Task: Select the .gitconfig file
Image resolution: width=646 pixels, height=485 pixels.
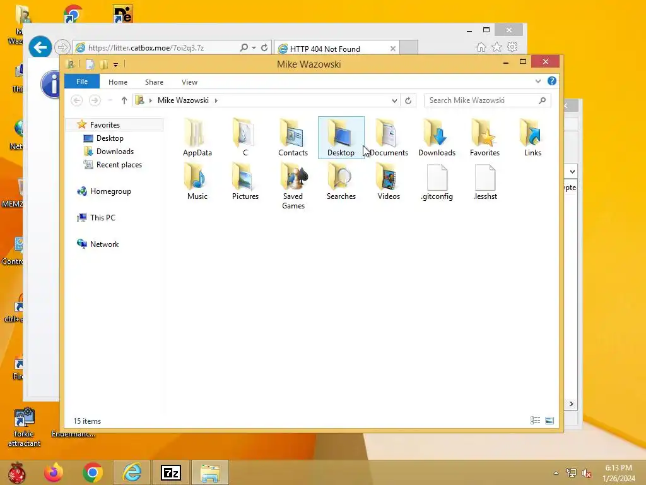Action: click(437, 182)
